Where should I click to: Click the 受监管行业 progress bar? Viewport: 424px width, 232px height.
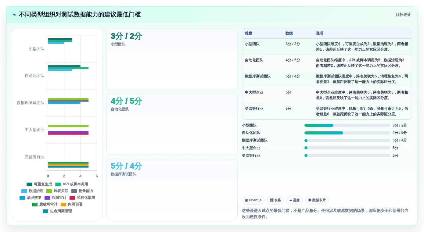click(x=347, y=155)
